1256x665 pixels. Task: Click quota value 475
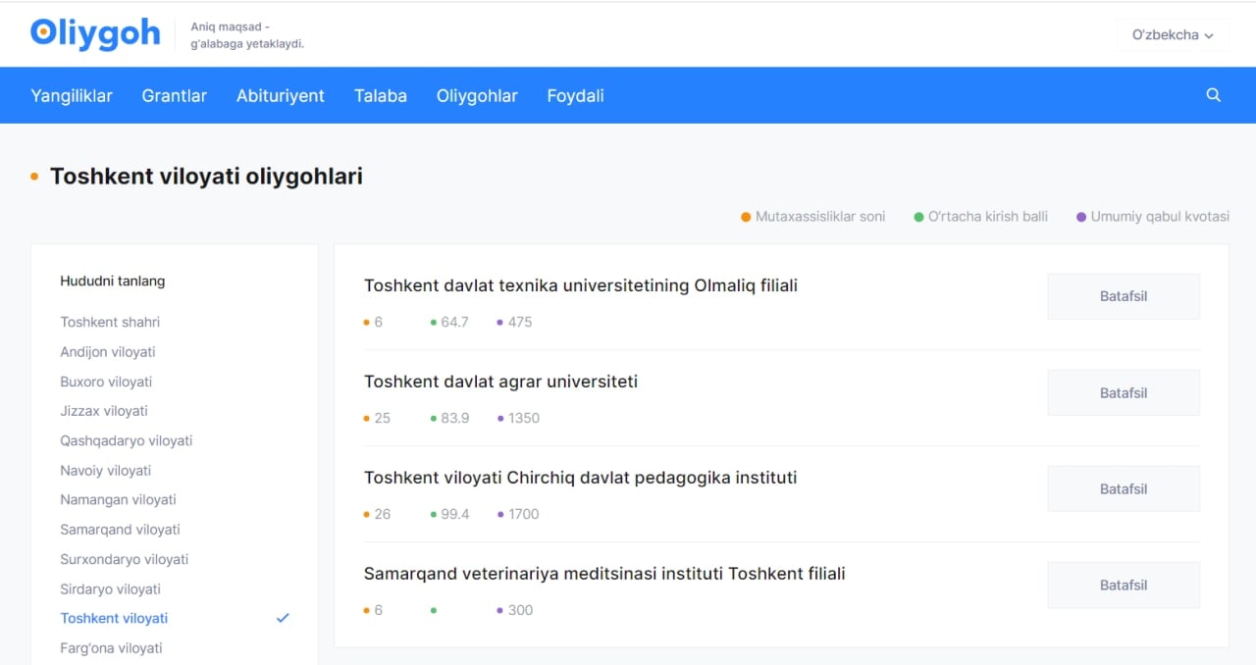520,322
